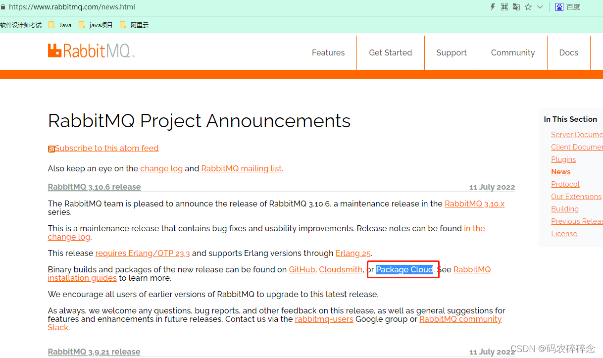603x358 pixels.
Task: Open the Docs nav menu
Action: pyautogui.click(x=568, y=52)
